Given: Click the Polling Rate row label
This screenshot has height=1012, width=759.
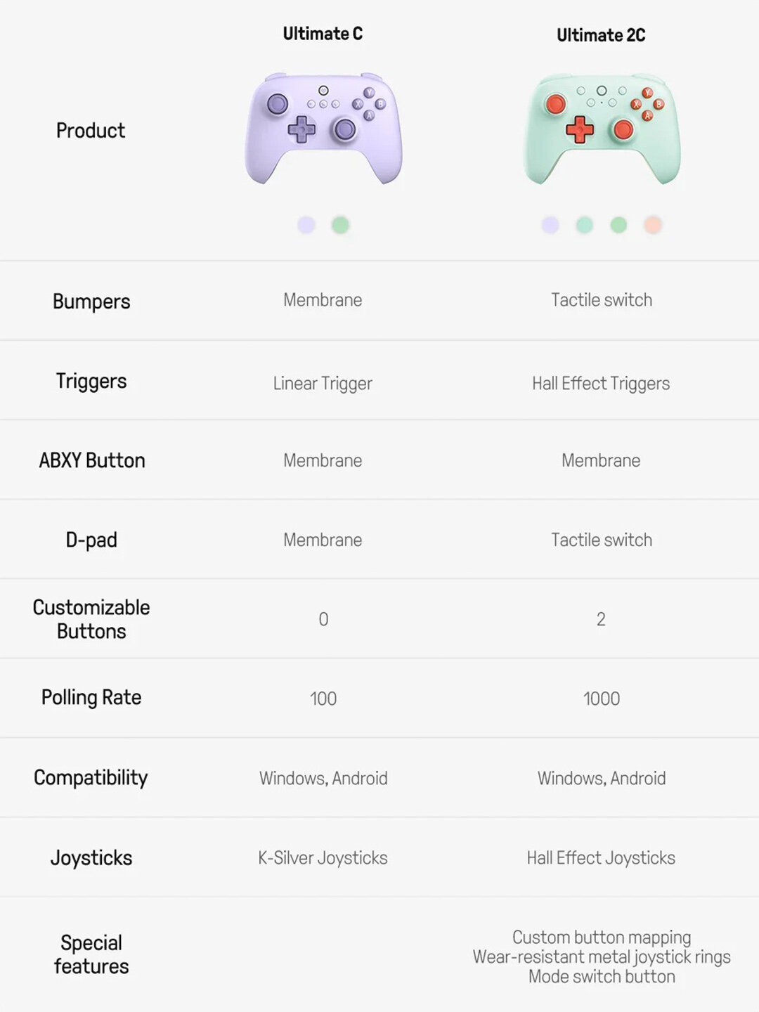Looking at the screenshot, I should click(x=91, y=698).
